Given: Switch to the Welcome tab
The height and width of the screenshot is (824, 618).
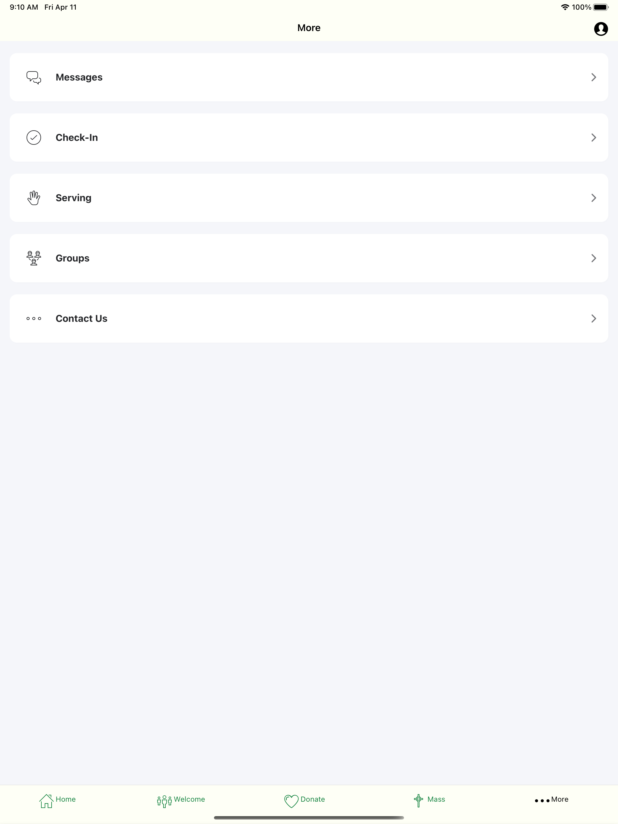Looking at the screenshot, I should [181, 800].
